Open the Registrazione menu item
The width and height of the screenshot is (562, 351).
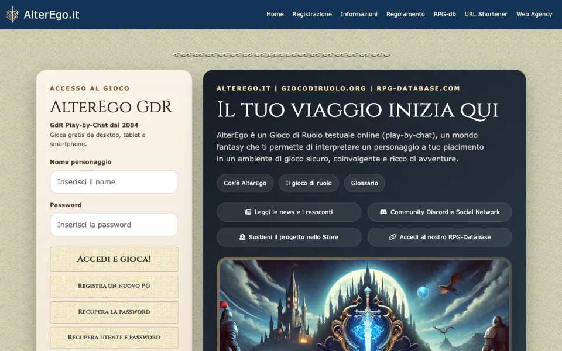pyautogui.click(x=312, y=14)
